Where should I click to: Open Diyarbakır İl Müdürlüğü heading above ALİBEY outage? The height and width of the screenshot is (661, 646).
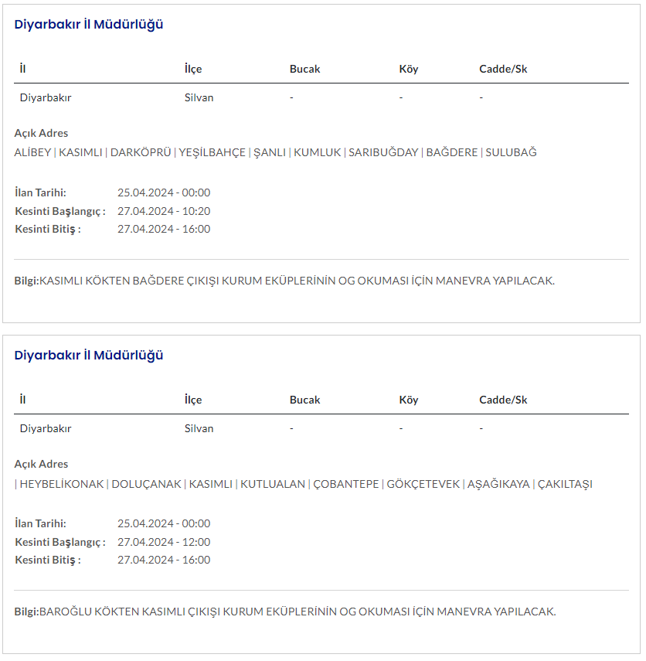point(89,25)
